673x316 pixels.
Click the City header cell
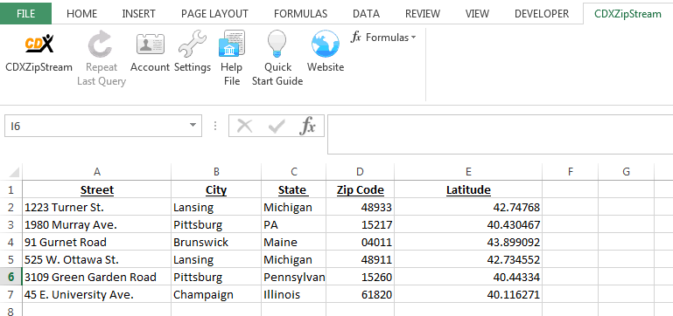tap(216, 189)
